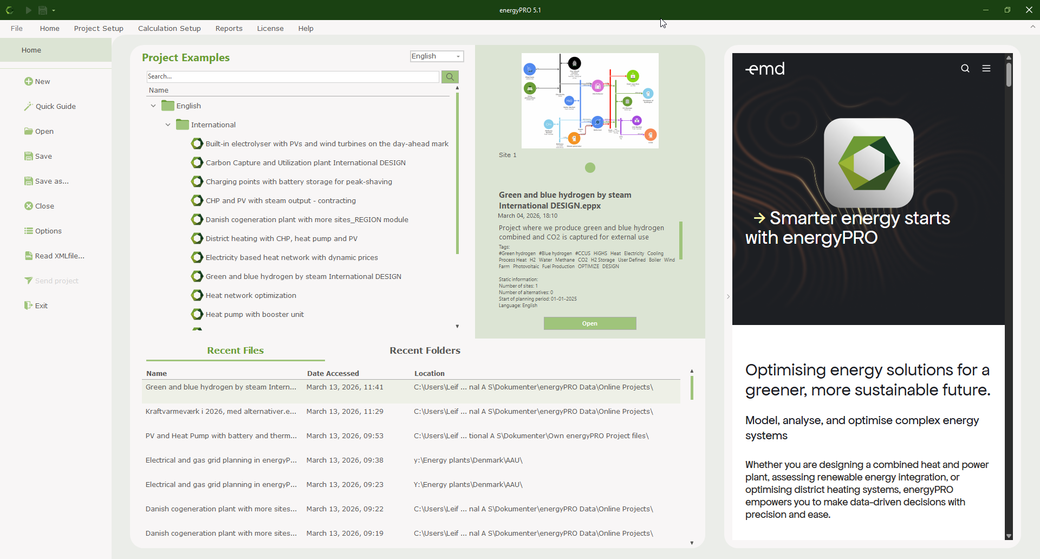Click the New project icon in sidebar

29,81
